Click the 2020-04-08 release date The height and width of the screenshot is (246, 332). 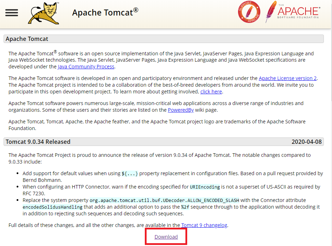point(307,142)
